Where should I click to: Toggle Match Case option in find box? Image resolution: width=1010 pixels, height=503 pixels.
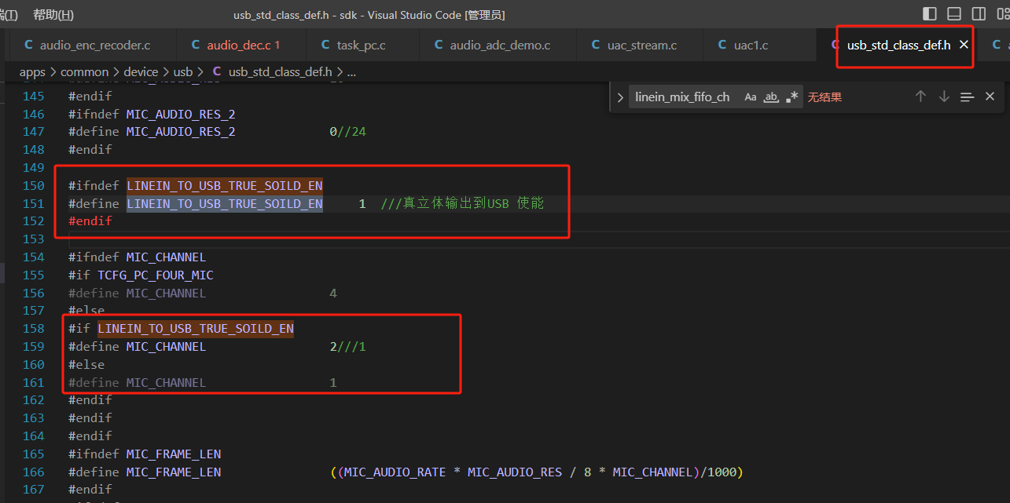click(x=751, y=97)
